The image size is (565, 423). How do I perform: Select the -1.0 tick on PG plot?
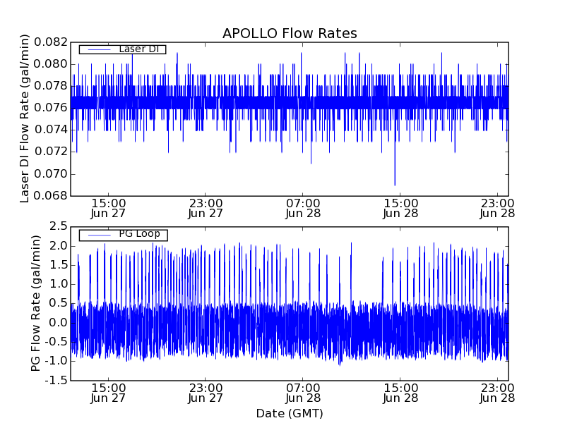(x=56, y=361)
